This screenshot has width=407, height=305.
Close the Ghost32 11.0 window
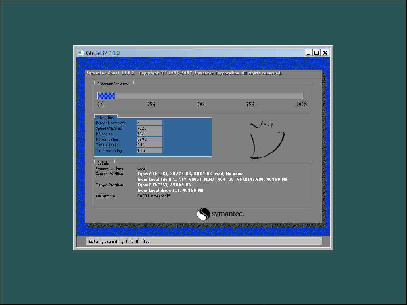pyautogui.click(x=325, y=53)
